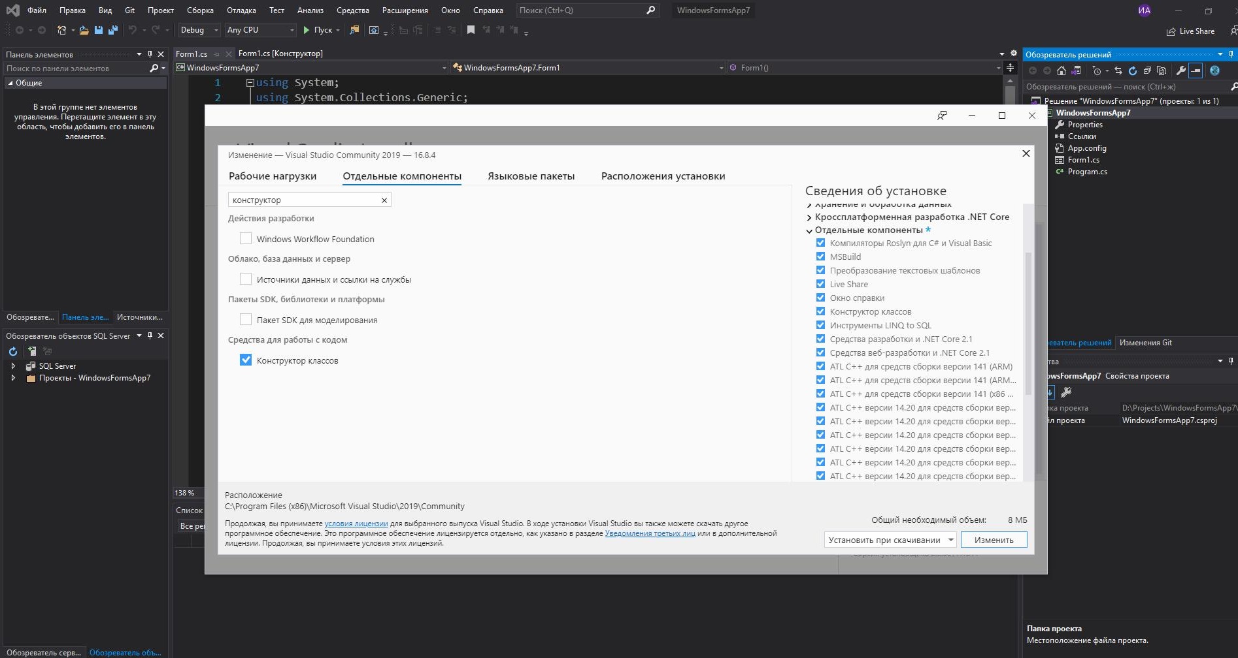Check 'Источники данных и ссылки на службы'
This screenshot has height=658, width=1238.
[x=246, y=279]
